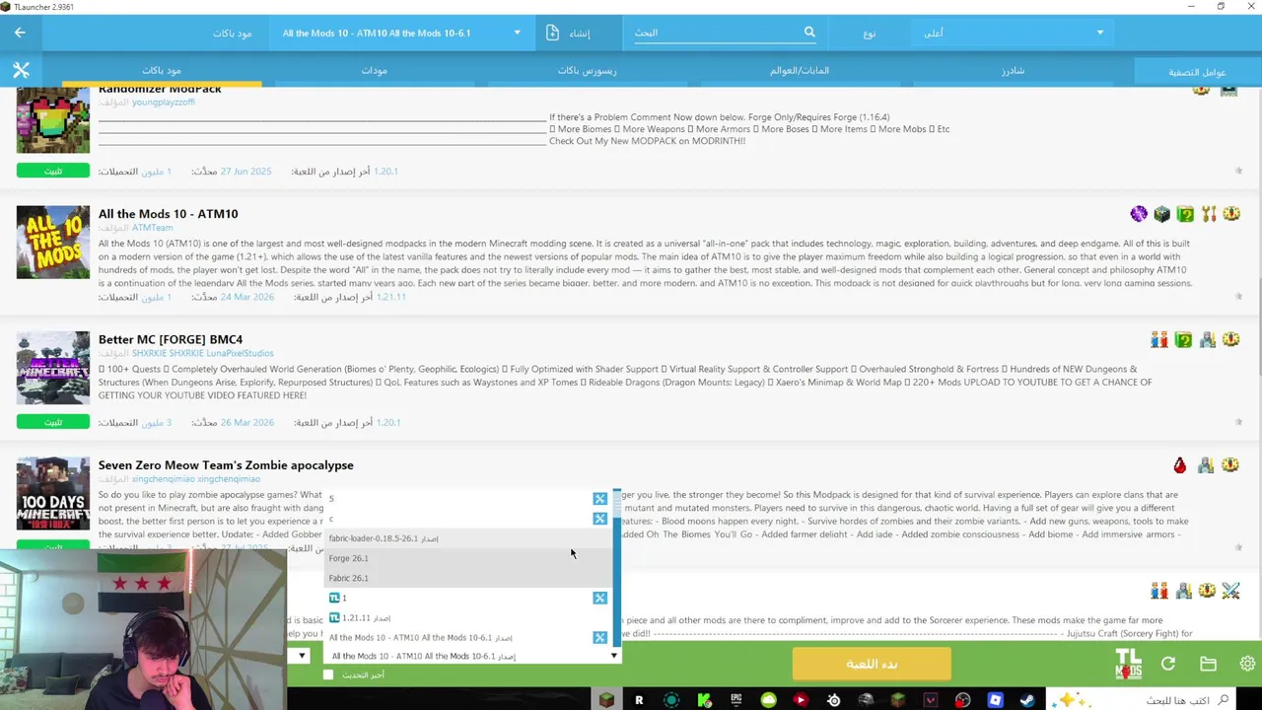This screenshot has height=710, width=1262.
Task: Click the create (إنشاء) file icon
Action: tap(553, 33)
